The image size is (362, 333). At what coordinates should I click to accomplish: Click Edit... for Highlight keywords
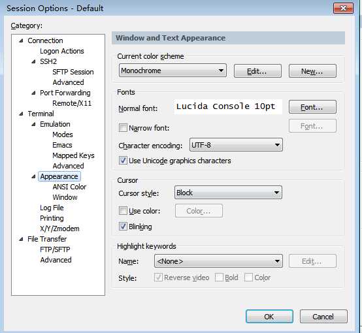point(312,261)
